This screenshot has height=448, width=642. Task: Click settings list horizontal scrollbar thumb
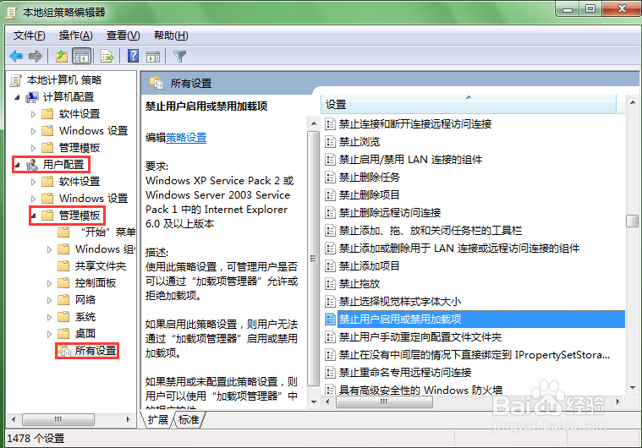click(x=384, y=402)
